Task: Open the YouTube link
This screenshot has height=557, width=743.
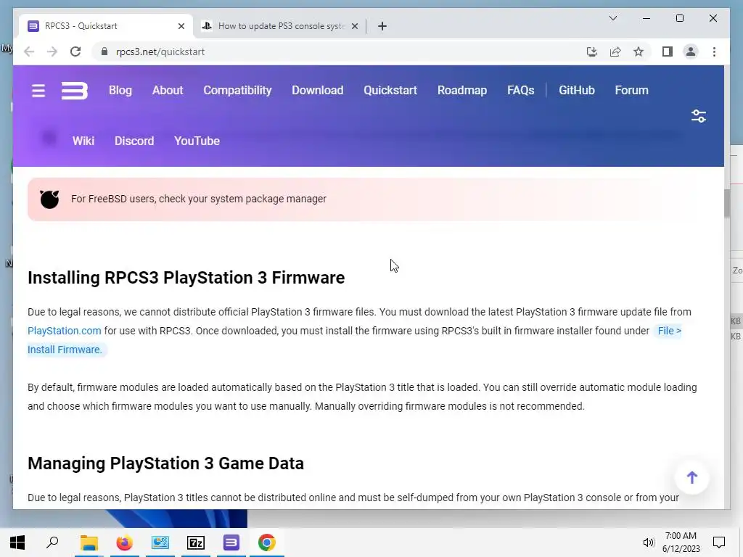Action: point(197,141)
